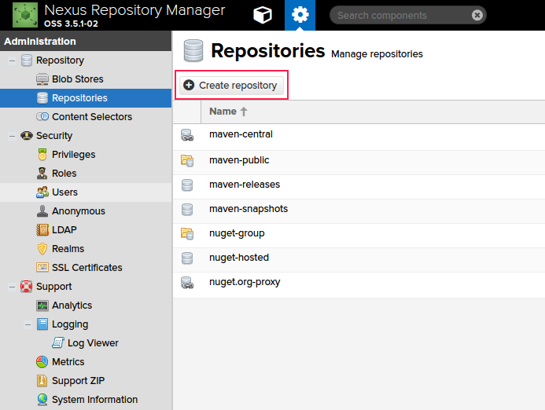This screenshot has height=410, width=545.
Task: Select Users in the Security menu
Action: pyautogui.click(x=64, y=192)
